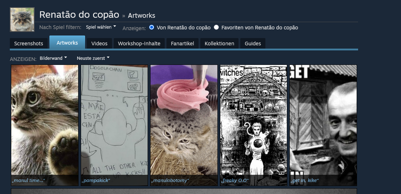Select the Von Renatão do copão radio option
This screenshot has width=401, height=194.
point(152,27)
